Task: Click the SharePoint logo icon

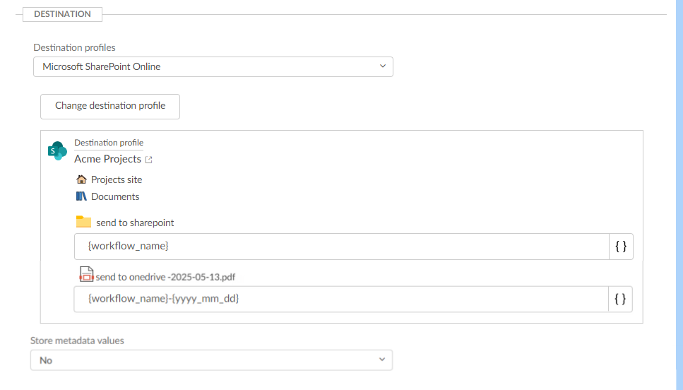Action: point(57,150)
